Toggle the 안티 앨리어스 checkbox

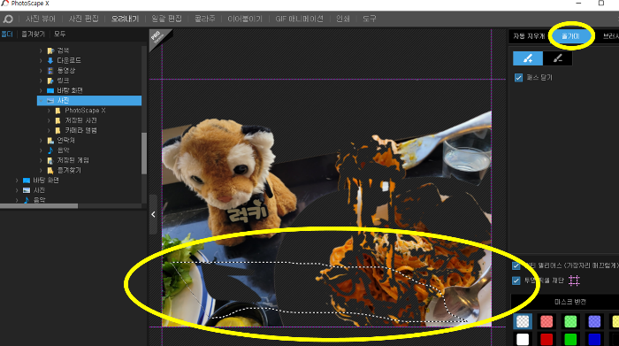516,265
